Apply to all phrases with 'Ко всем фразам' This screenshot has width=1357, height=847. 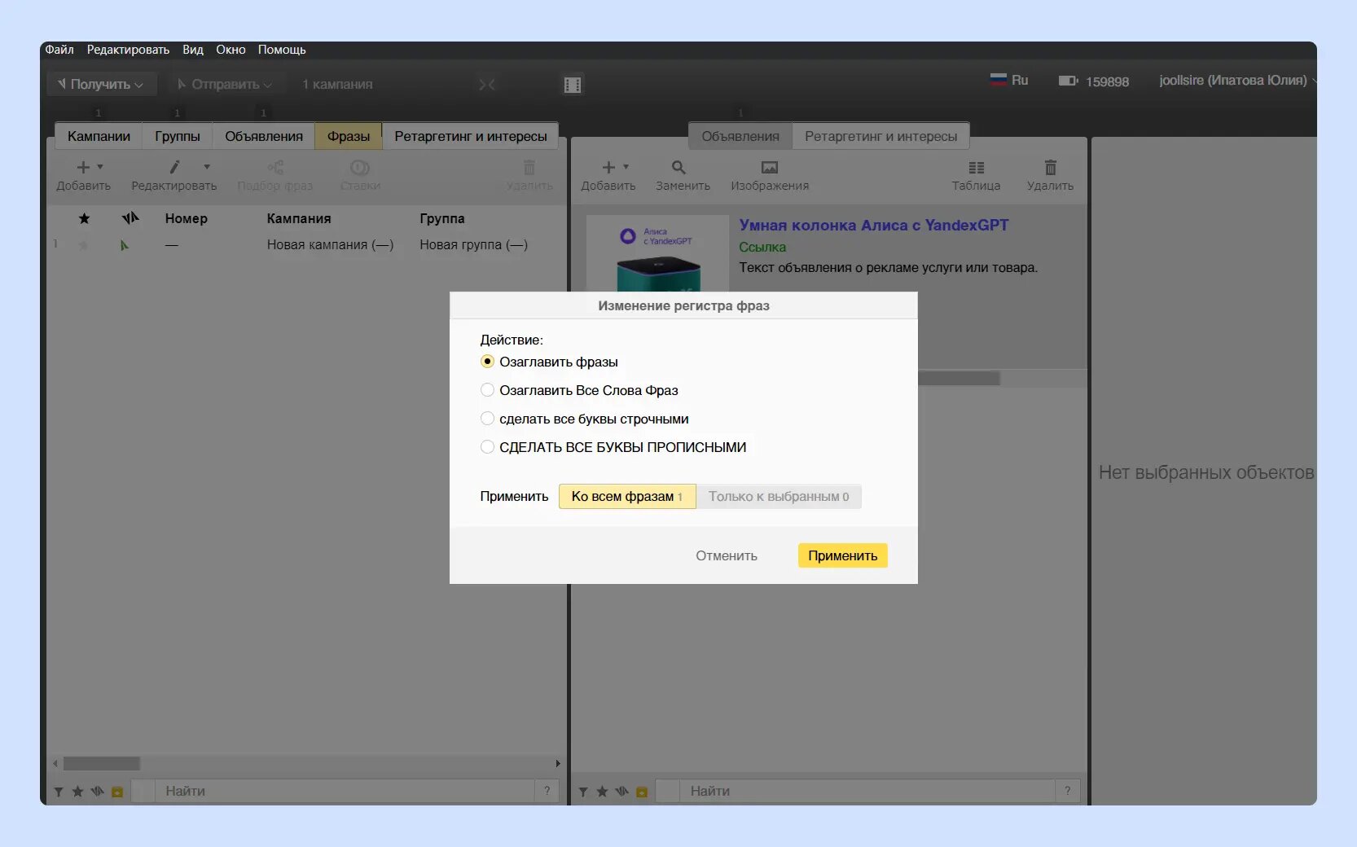click(x=627, y=496)
